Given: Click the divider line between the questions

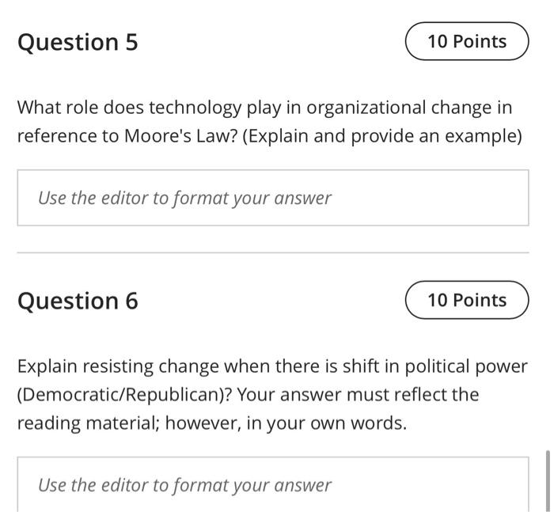Looking at the screenshot, I should pyautogui.click(x=273, y=253).
